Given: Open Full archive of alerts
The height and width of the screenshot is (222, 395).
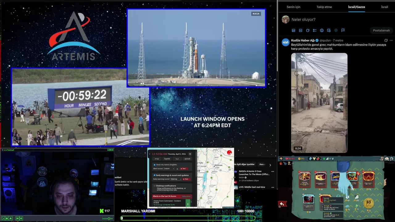Looking at the screenshot, I should (x=186, y=196).
